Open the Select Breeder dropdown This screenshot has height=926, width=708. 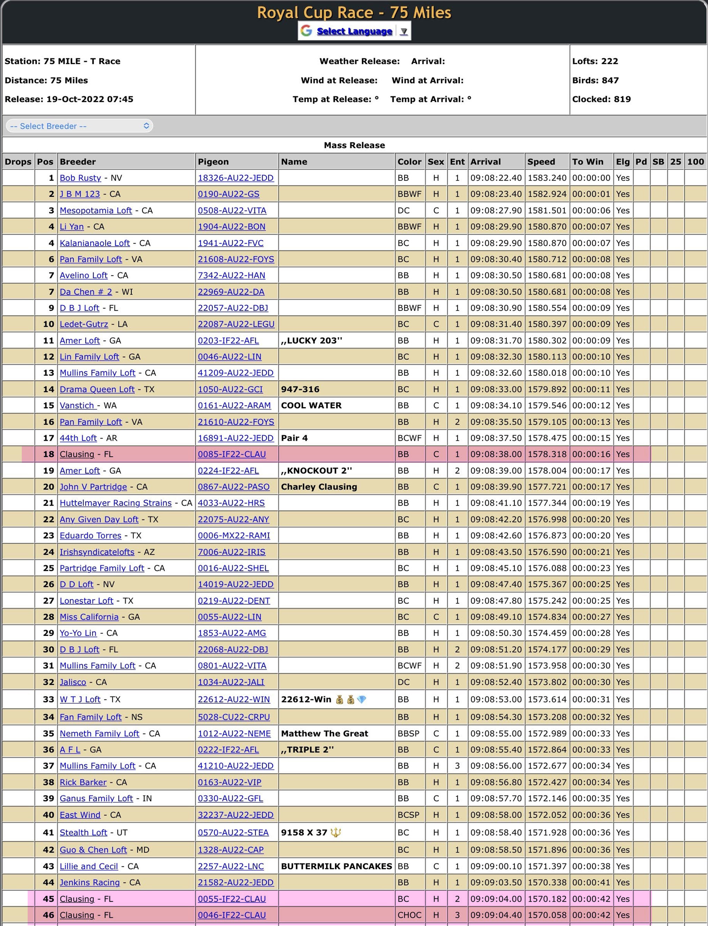point(79,126)
